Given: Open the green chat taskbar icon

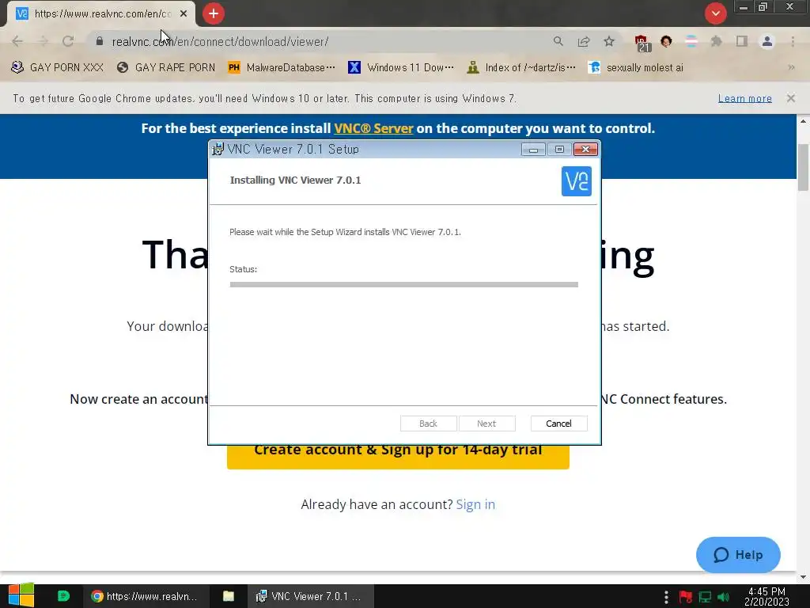Looking at the screenshot, I should (x=63, y=596).
